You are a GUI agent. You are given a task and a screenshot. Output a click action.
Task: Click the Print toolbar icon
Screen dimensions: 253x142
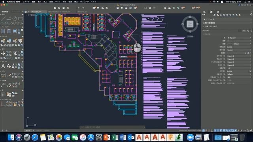[x=68, y=8]
